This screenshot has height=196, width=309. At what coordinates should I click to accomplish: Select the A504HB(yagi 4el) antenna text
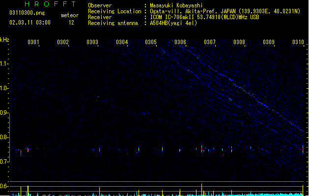(173, 23)
